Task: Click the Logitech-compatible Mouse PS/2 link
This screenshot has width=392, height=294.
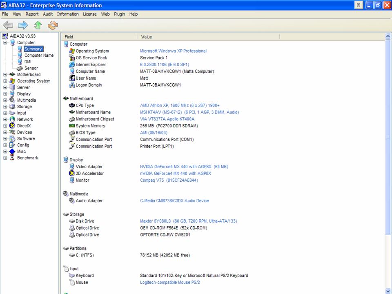Action: (170, 282)
